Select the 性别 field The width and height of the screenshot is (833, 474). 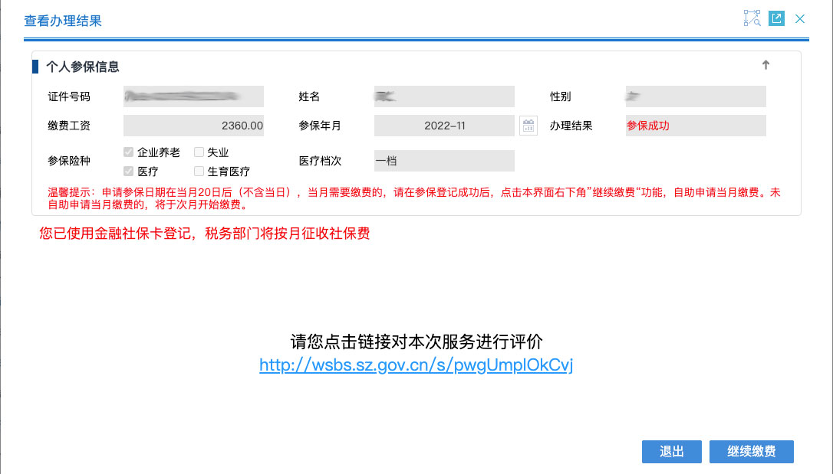695,96
